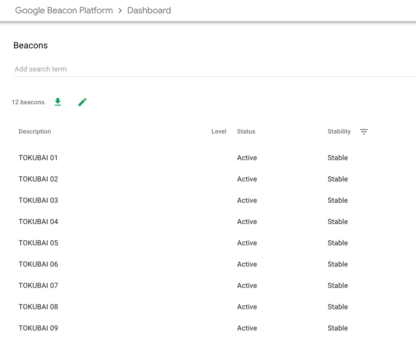Viewport: 416px width, 346px height.
Task: Click Stable value in TOKUBAI 05 row
Action: click(338, 243)
